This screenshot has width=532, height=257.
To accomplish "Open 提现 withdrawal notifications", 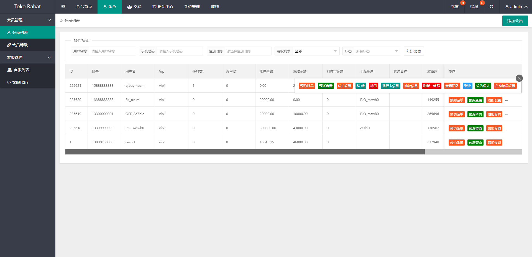I will tap(474, 7).
